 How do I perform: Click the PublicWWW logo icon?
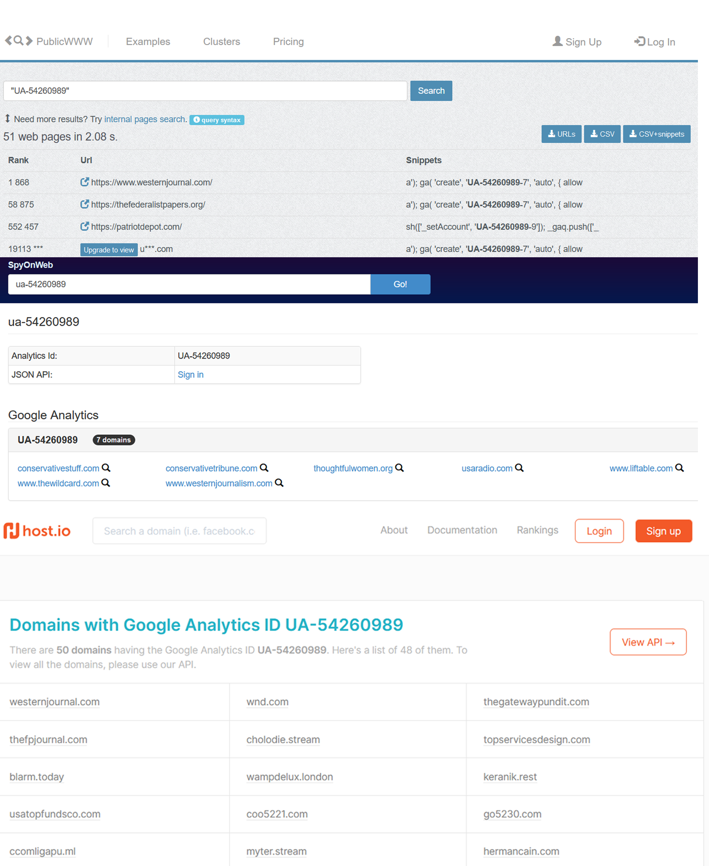[18, 41]
